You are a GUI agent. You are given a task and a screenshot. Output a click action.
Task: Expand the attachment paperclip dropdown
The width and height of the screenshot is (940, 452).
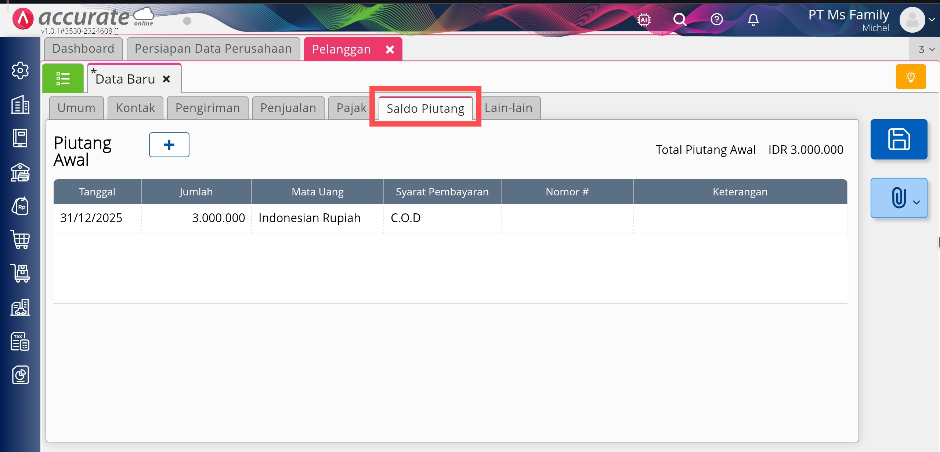[916, 202]
